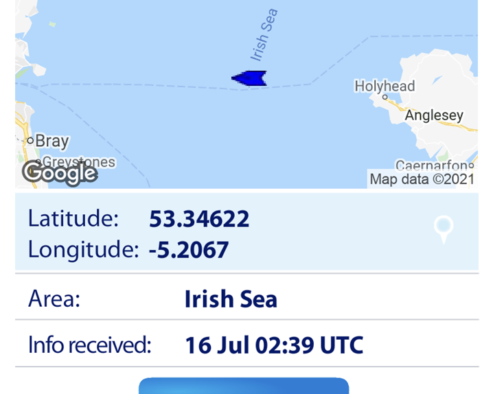Viewport: 493px width, 394px height.
Task: Select the latitude value 53.34622
Action: tap(199, 219)
